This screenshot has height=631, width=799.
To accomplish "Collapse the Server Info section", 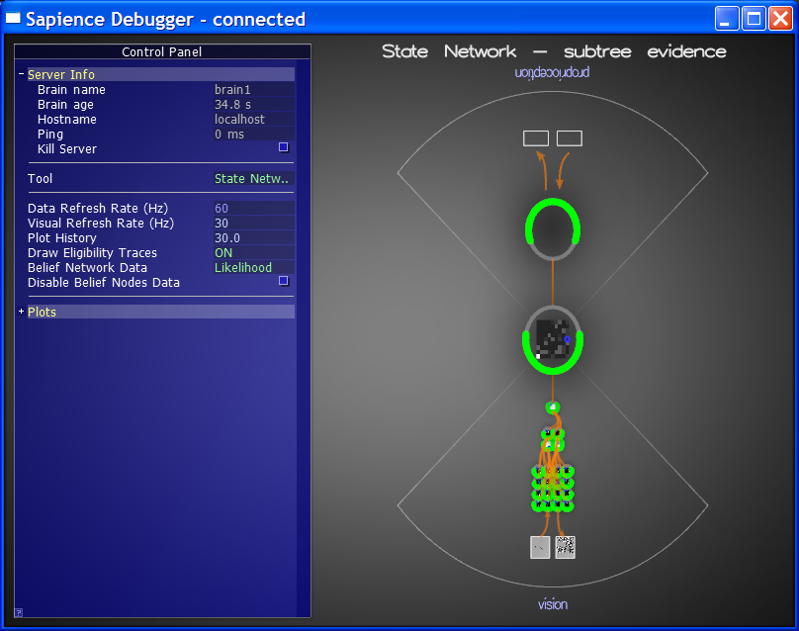I will [21, 75].
